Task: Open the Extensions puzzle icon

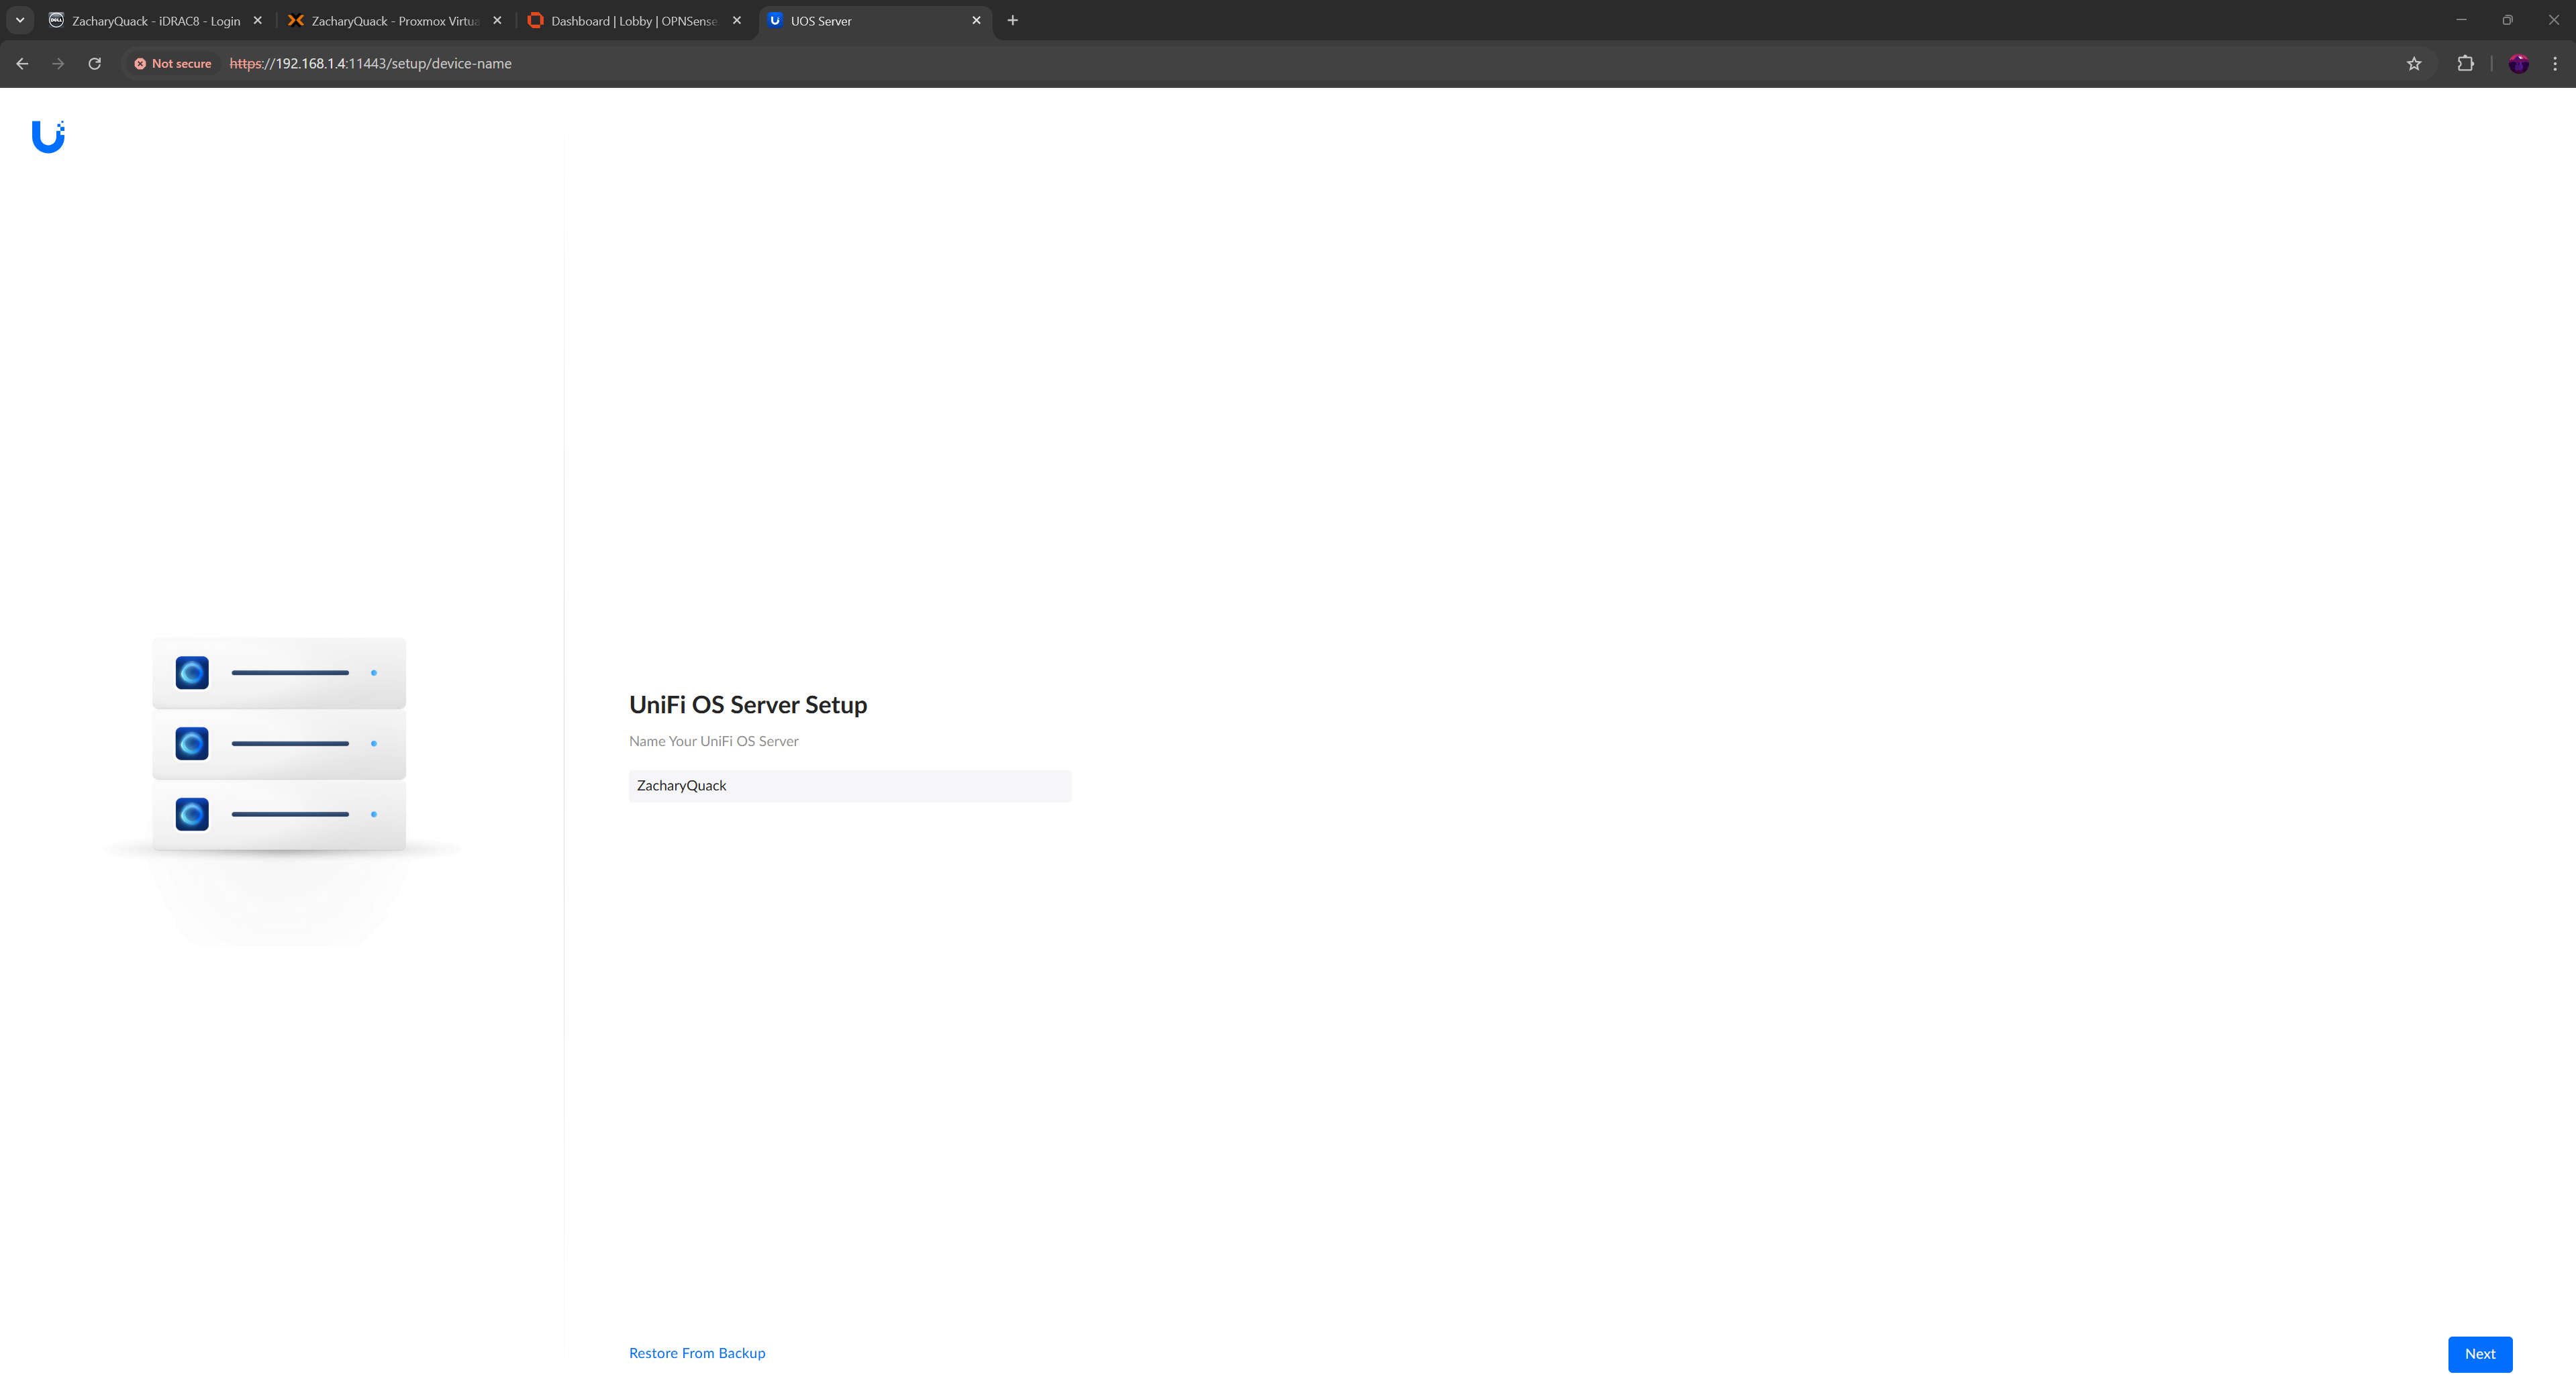Action: [x=2465, y=63]
